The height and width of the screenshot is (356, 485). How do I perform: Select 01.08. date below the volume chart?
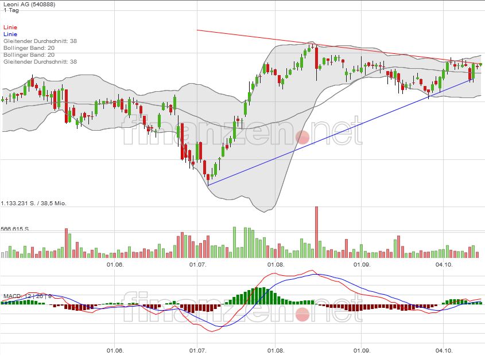276,265
